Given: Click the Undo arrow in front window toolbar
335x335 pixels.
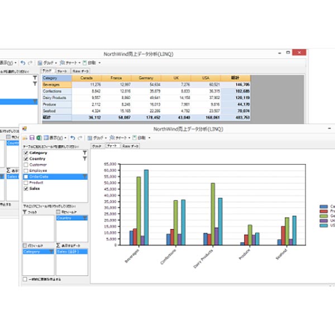Looking at the screenshot, I should coord(73,138).
